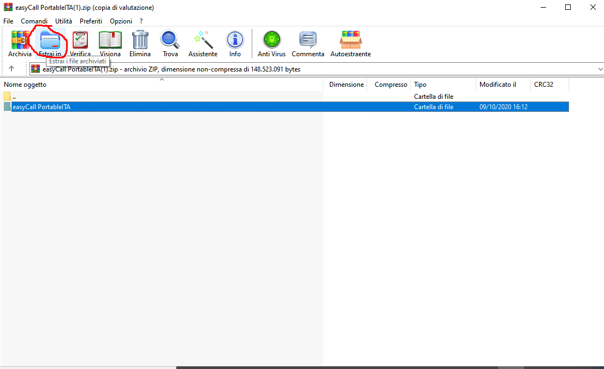The width and height of the screenshot is (604, 369).
Task: Select the easyCall PortableITA folder icon
Action: point(7,106)
